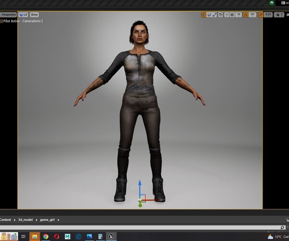Screen dimensions: 289x241
Task: Click the green Y-axis handle of gizmo
Action: [x=140, y=205]
